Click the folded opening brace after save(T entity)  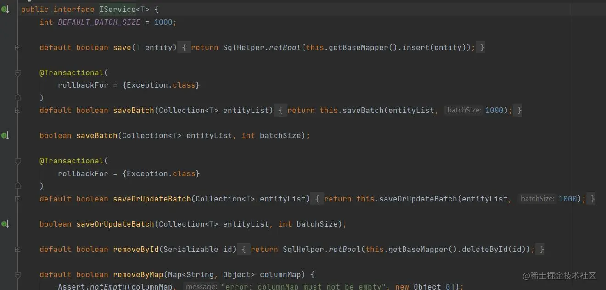[x=184, y=47]
